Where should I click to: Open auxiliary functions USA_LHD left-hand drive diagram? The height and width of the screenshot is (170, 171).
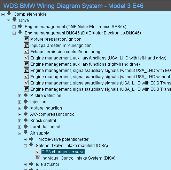pos(98,58)
